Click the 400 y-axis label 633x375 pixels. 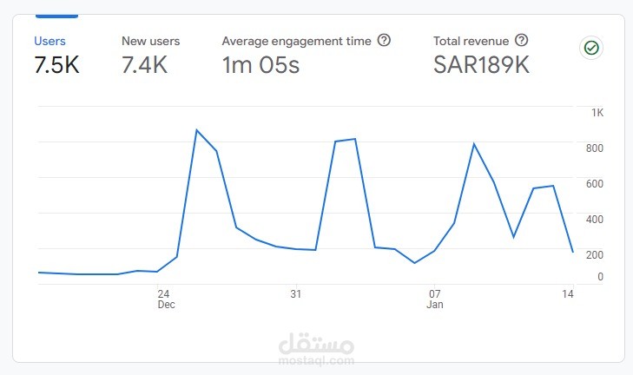tap(595, 220)
